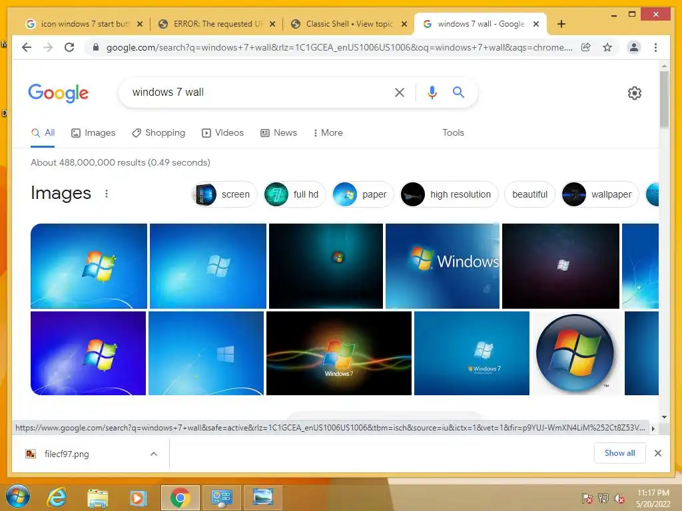Image resolution: width=682 pixels, height=511 pixels.
Task: Switch to the Images results tab
Action: point(93,133)
